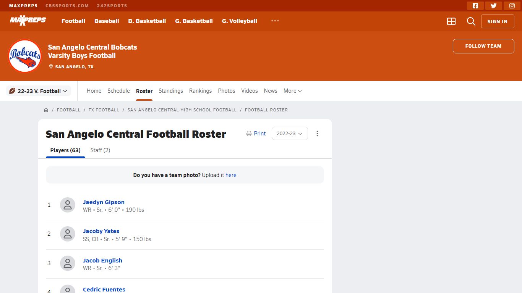Click the FOOTBALL ROSTER breadcrumb

tap(266, 110)
